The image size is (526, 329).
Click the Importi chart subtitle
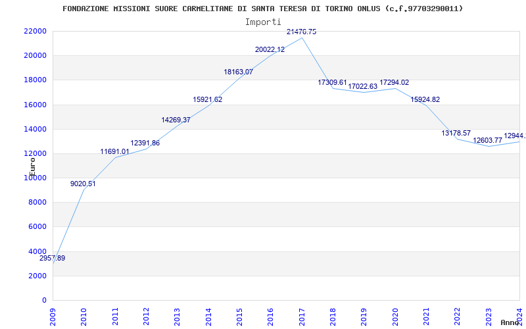point(263,22)
